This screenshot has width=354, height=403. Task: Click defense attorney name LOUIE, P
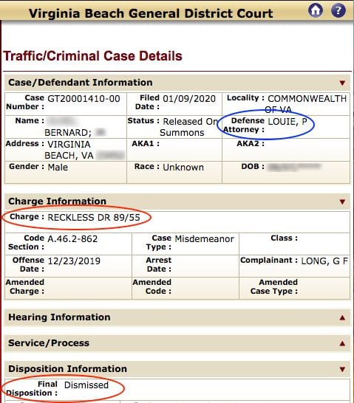pos(287,121)
